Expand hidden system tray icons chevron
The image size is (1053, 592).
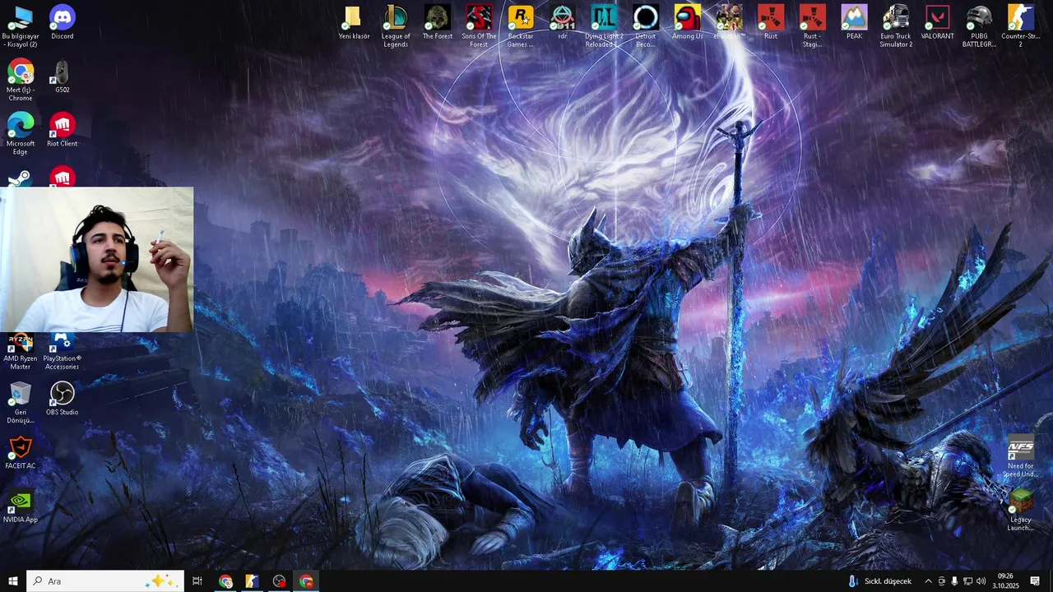tap(928, 581)
